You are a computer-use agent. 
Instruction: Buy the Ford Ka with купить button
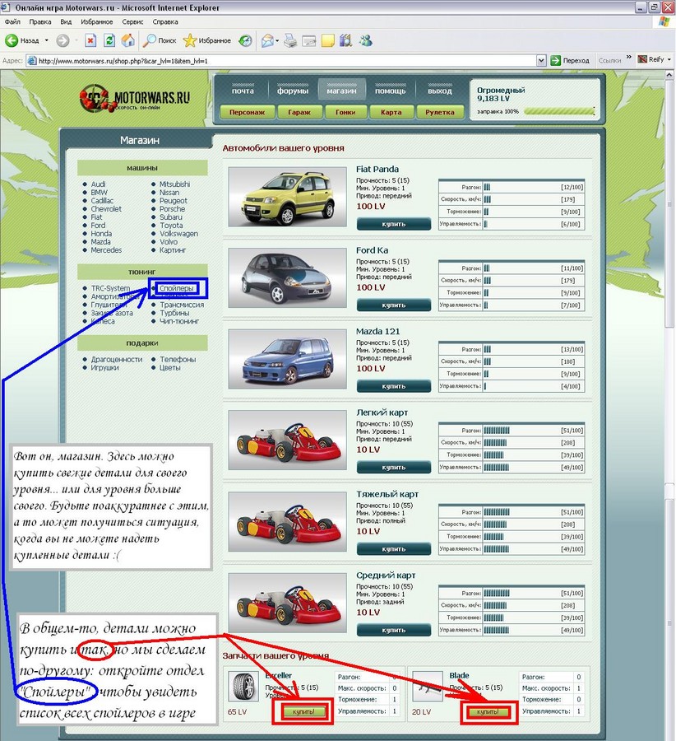(x=394, y=305)
